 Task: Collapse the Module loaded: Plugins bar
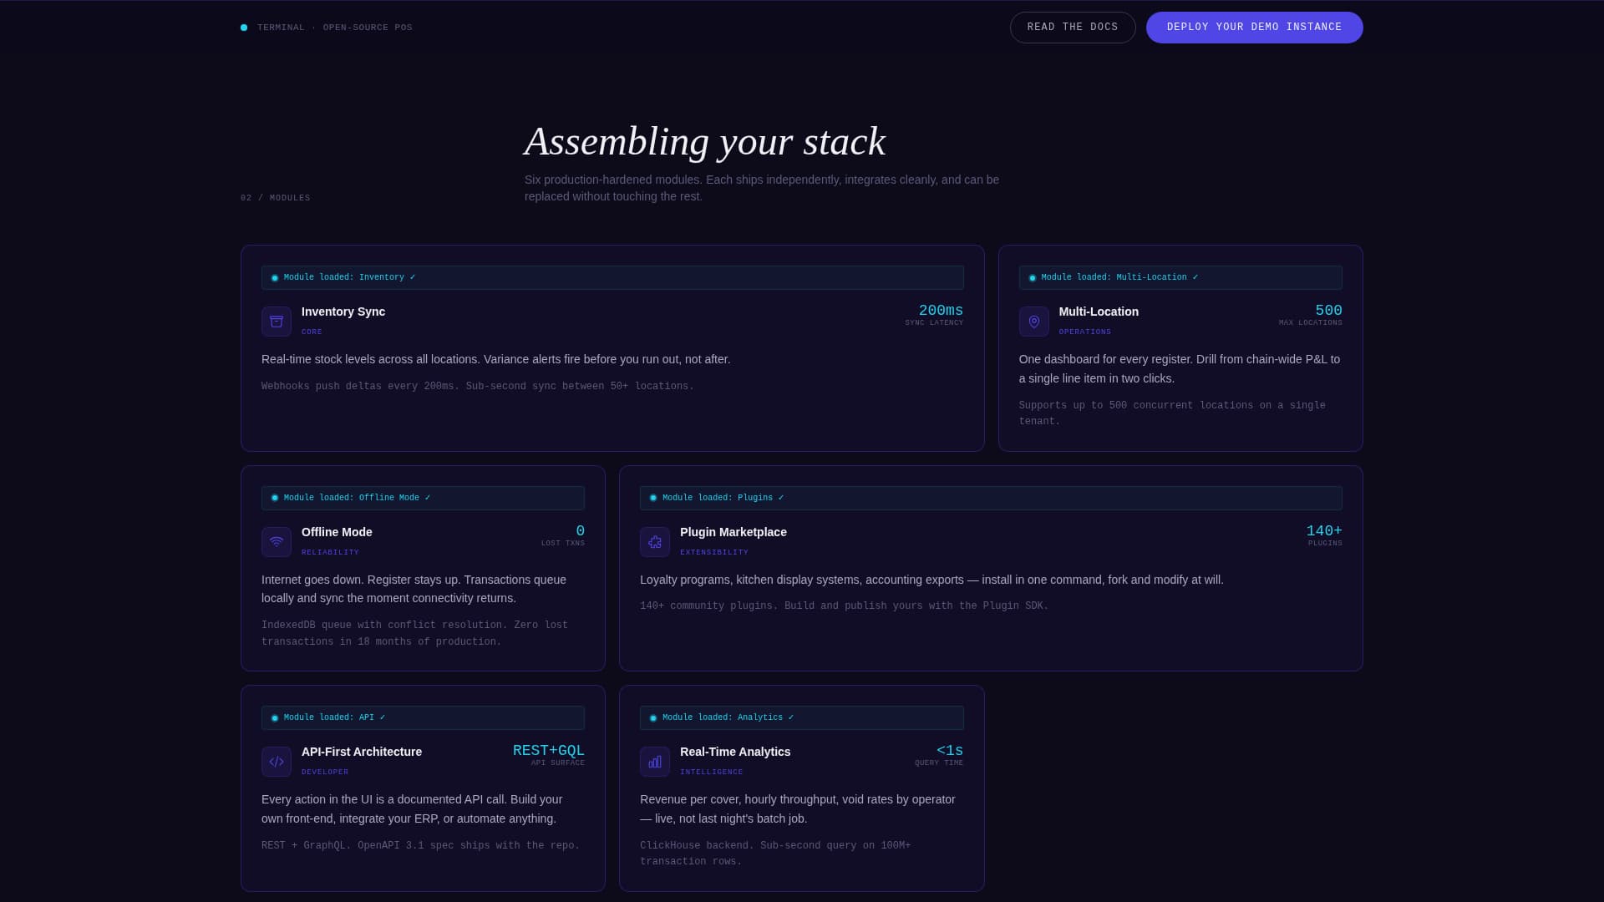pyautogui.click(x=990, y=498)
